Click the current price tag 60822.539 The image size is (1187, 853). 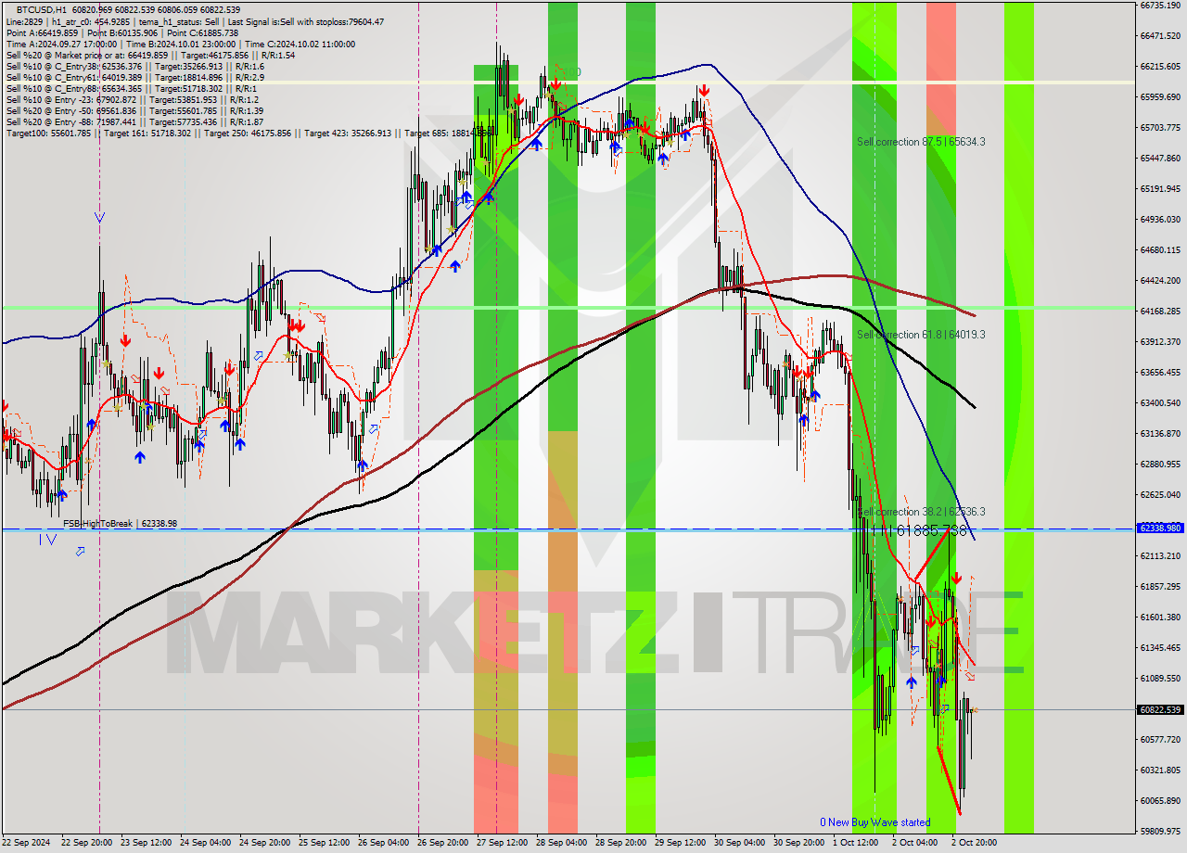pos(1159,709)
